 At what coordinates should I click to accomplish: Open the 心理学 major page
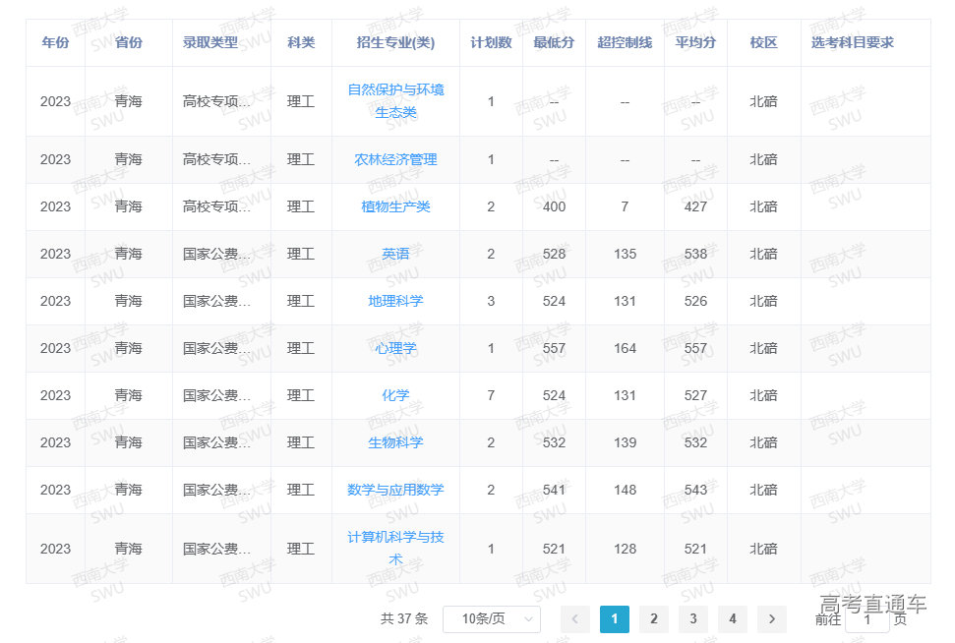pyautogui.click(x=394, y=348)
